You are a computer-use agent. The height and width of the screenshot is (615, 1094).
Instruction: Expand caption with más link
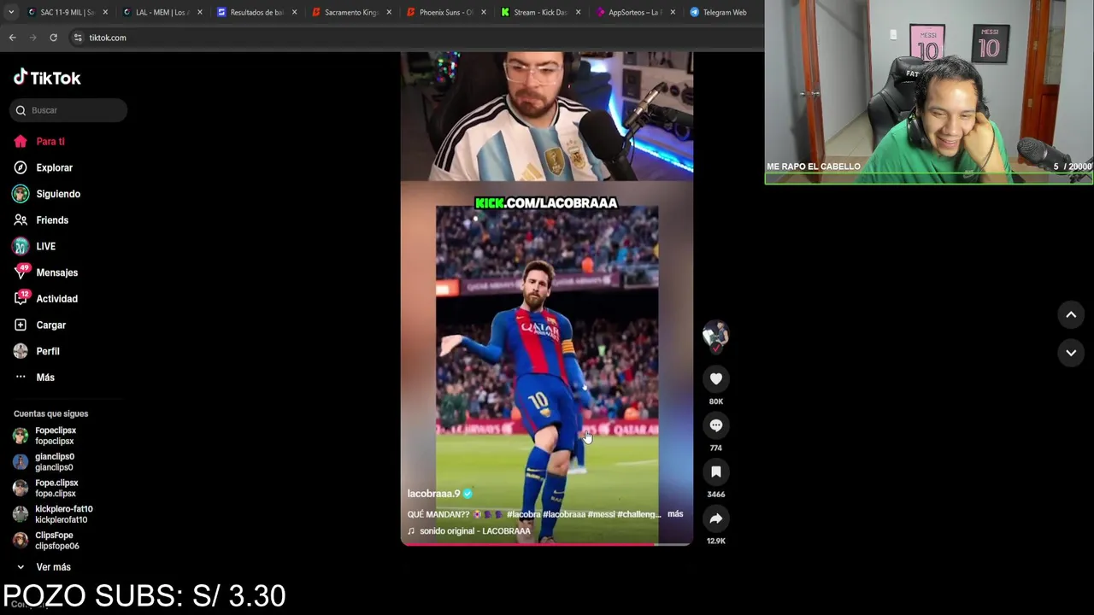(675, 514)
